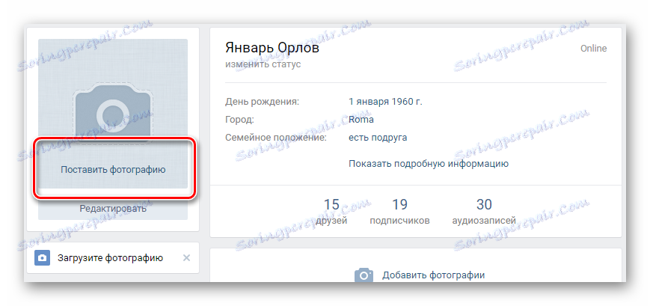Image resolution: width=650 pixels, height=306 pixels.
Task: Open the '15 друзей' friends counter
Action: (331, 212)
